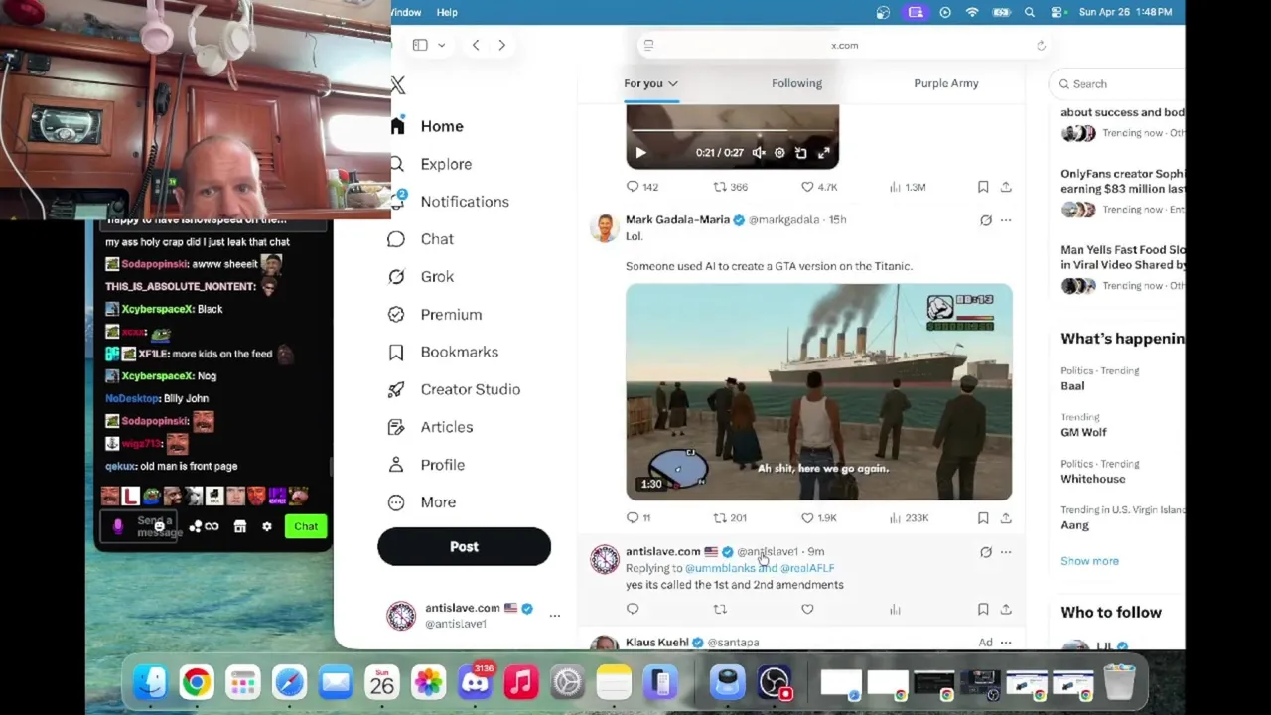Open the @ummblanks mention link
Screen dimensions: 1271x715
[x=719, y=568]
